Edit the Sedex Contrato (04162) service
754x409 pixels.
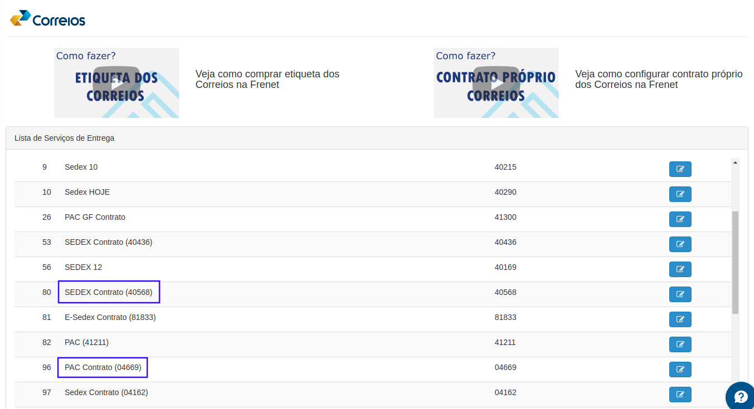[680, 395]
